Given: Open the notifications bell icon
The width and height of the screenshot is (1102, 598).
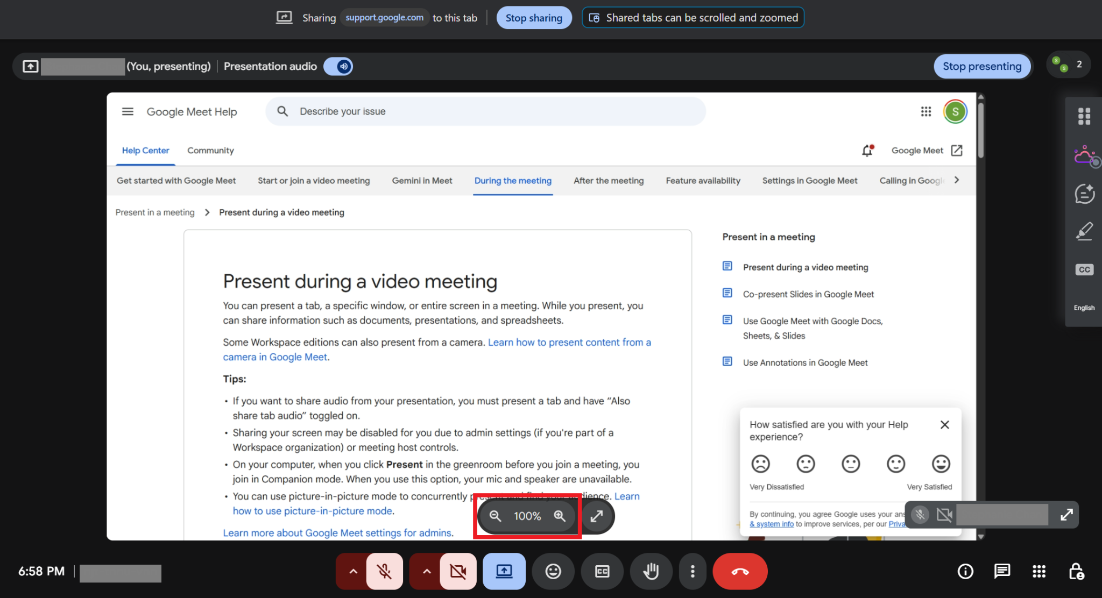Looking at the screenshot, I should [867, 151].
